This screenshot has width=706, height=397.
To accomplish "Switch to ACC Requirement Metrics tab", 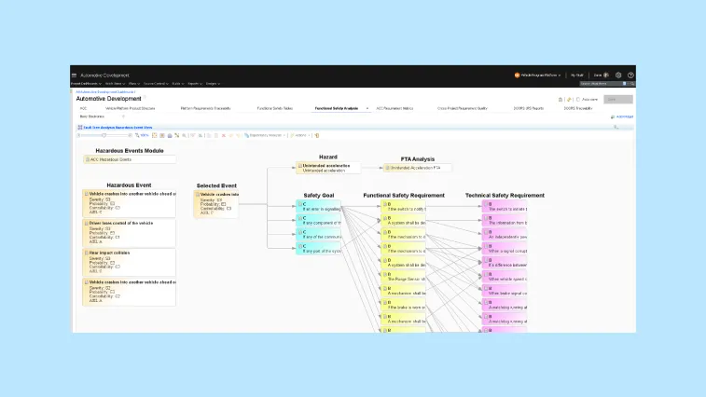I will point(395,108).
